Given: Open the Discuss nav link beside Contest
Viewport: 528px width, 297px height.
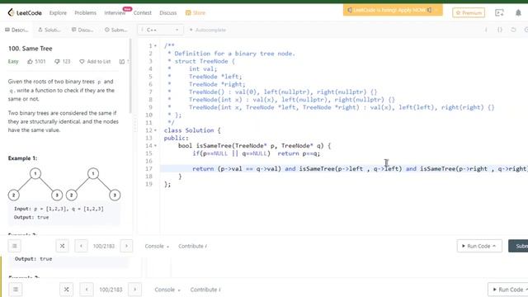Looking at the screenshot, I should pyautogui.click(x=168, y=13).
